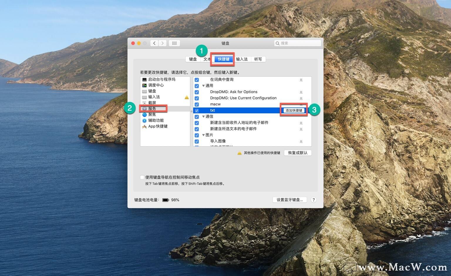
Task: Click inside the 搜索 search field
Action: coord(297,43)
